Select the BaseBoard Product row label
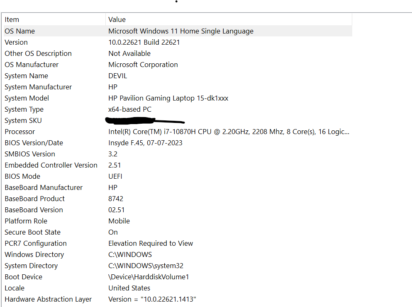The height and width of the screenshot is (307, 412). coord(35,199)
